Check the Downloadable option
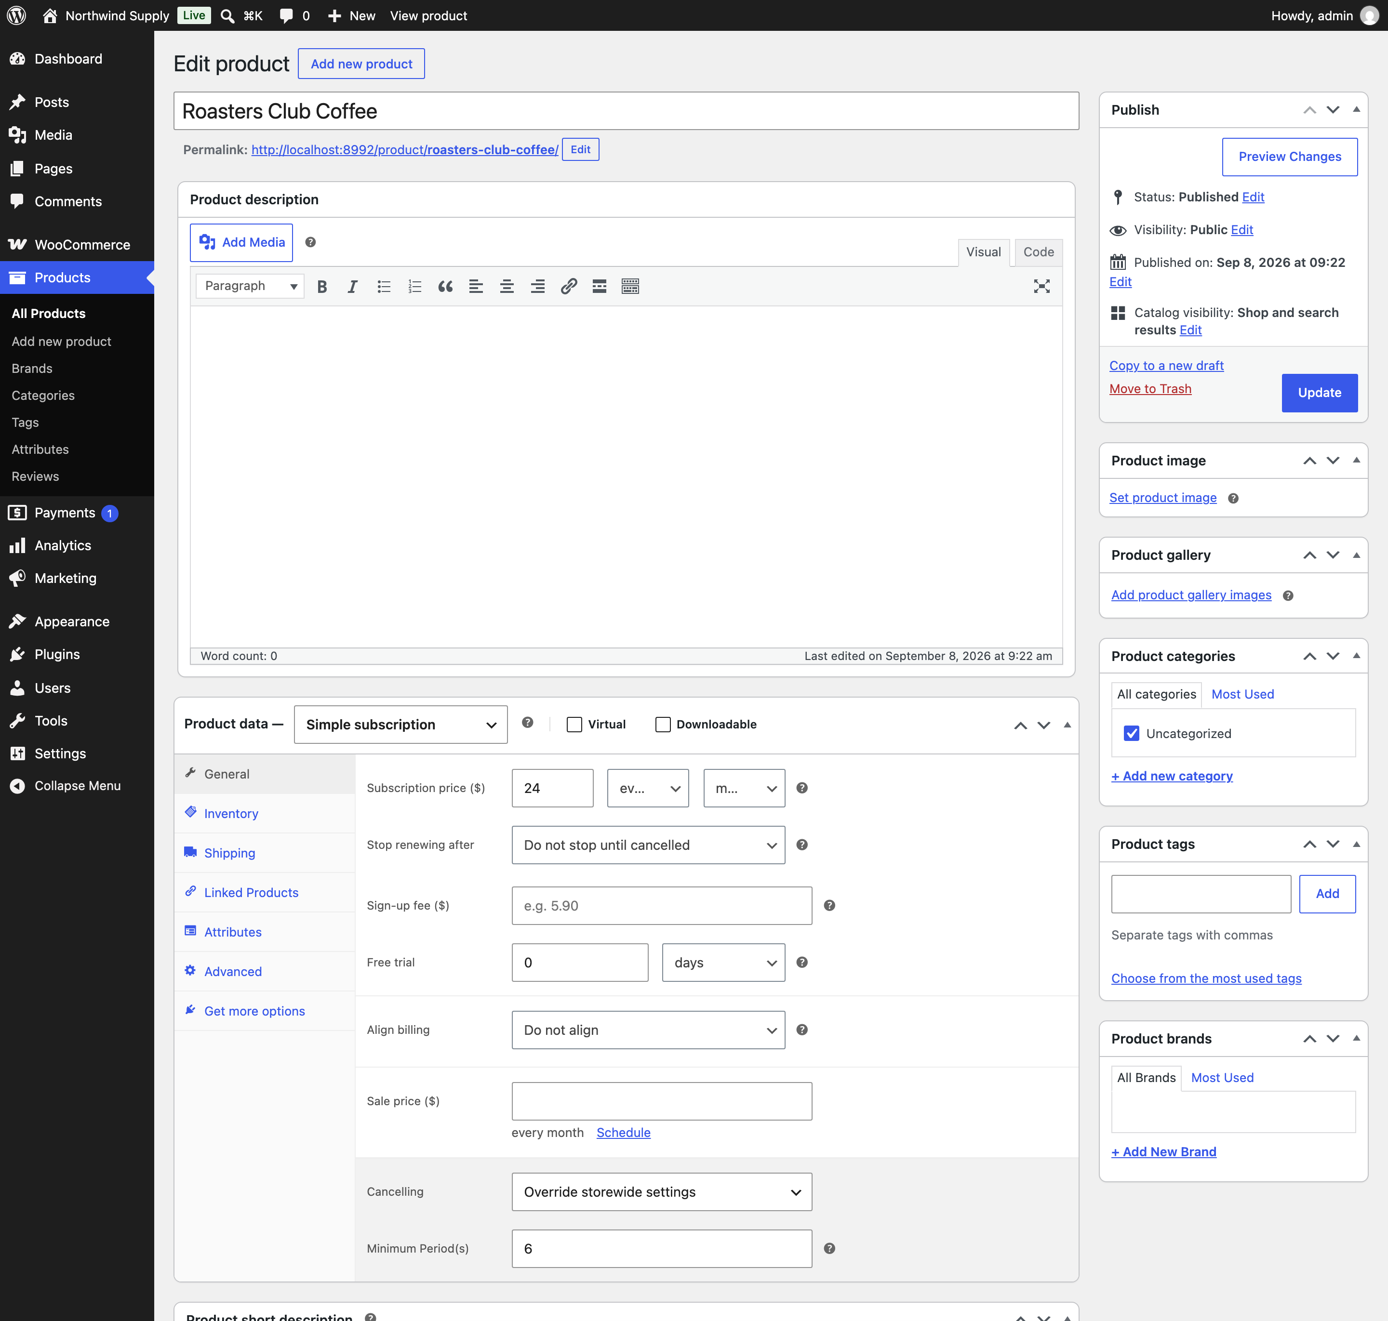The image size is (1388, 1321). (663, 725)
